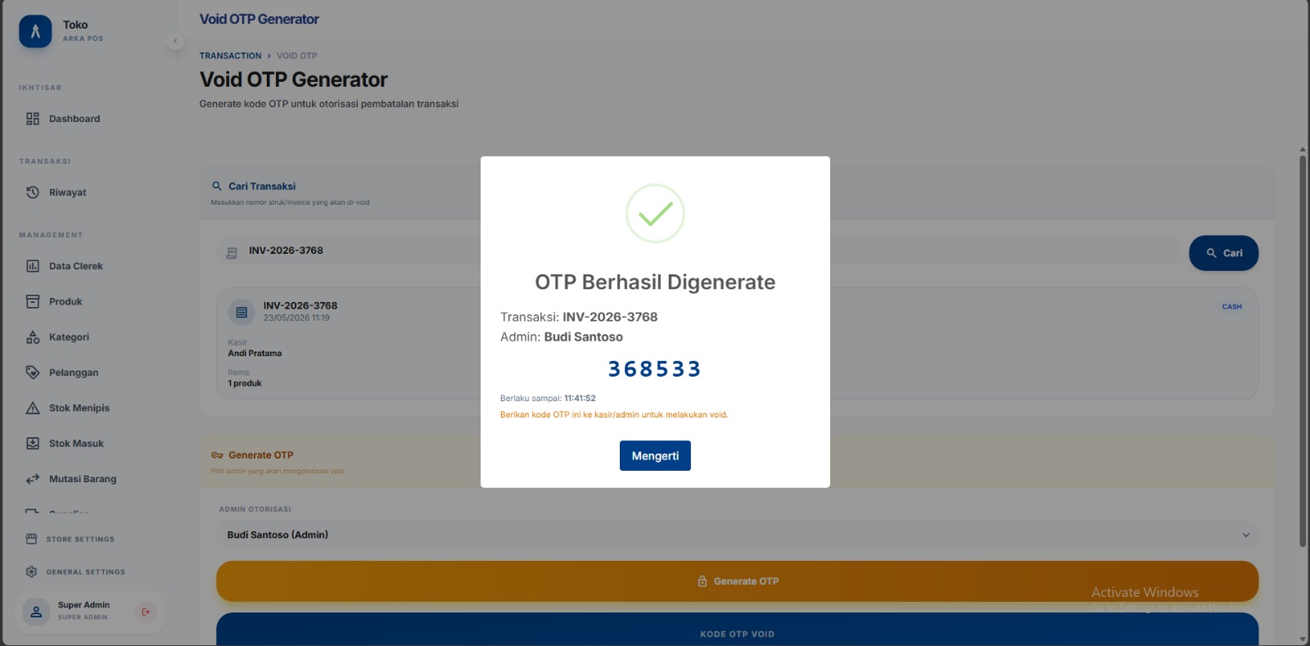Click the Kategori shapes icon

pyautogui.click(x=33, y=337)
